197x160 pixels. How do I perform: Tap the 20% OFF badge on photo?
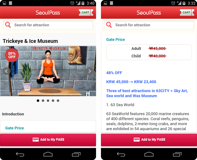click(12, 55)
